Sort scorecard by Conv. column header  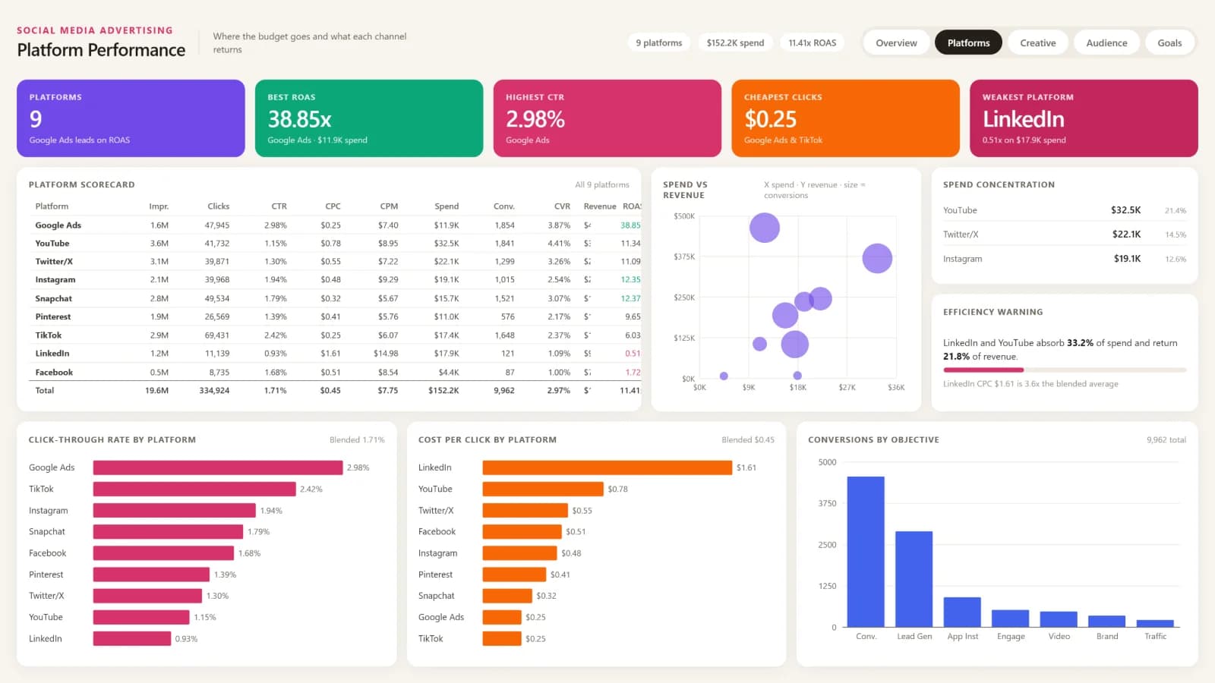pos(504,206)
